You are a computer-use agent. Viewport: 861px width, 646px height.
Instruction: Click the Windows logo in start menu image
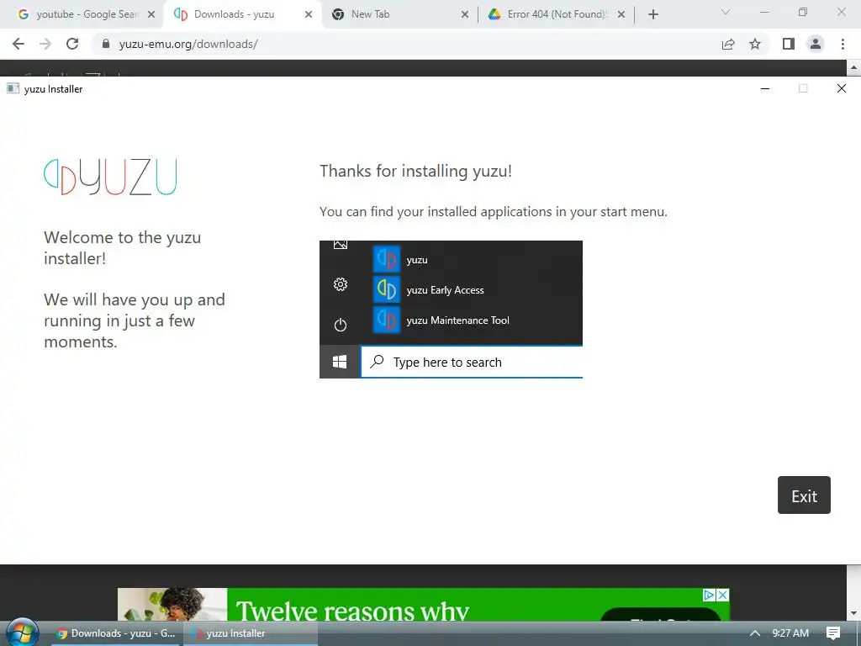tap(340, 362)
